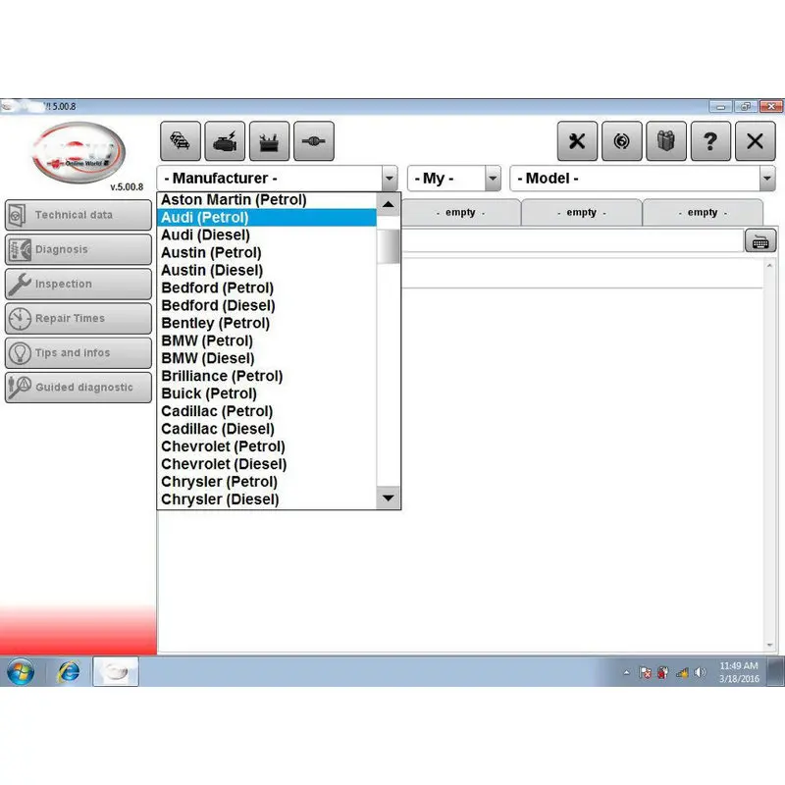Open network signal tray icon
Image resolution: width=785 pixels, height=785 pixels.
point(682,672)
